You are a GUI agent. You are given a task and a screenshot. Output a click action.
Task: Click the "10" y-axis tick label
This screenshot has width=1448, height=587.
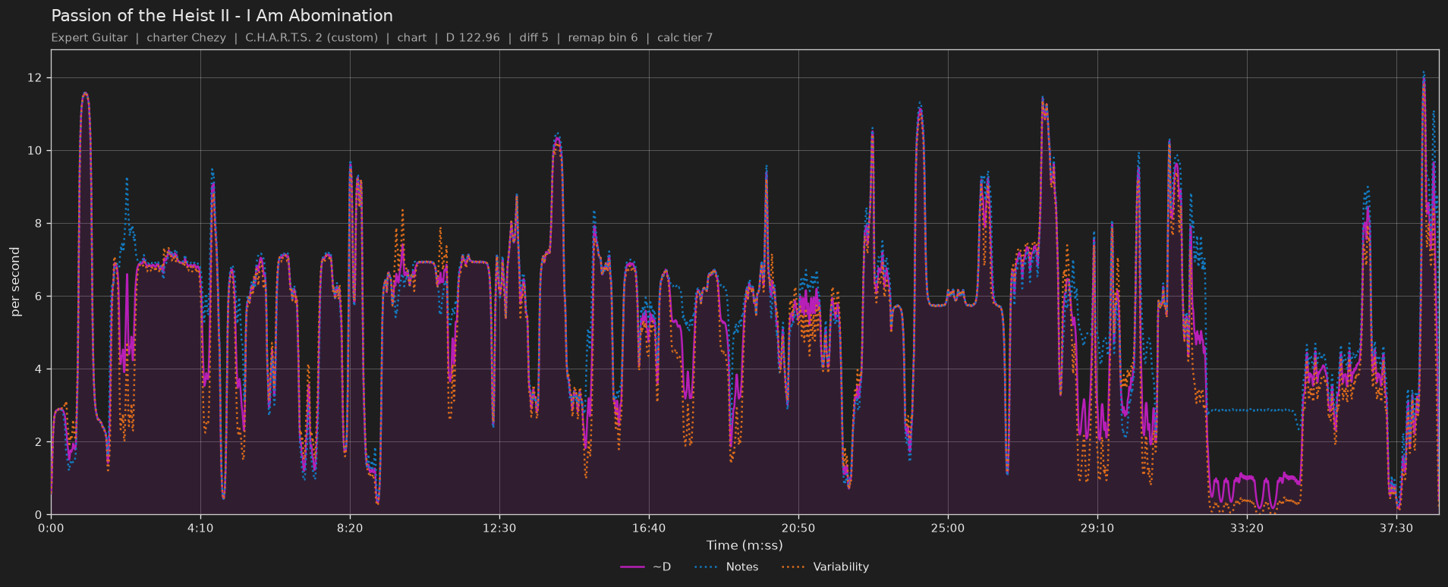(x=36, y=151)
